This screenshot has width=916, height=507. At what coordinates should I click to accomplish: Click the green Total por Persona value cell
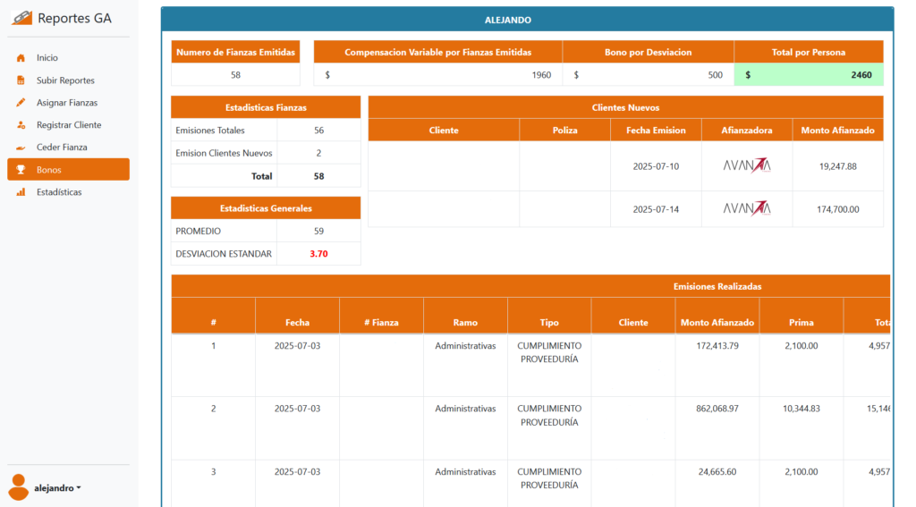click(x=809, y=75)
